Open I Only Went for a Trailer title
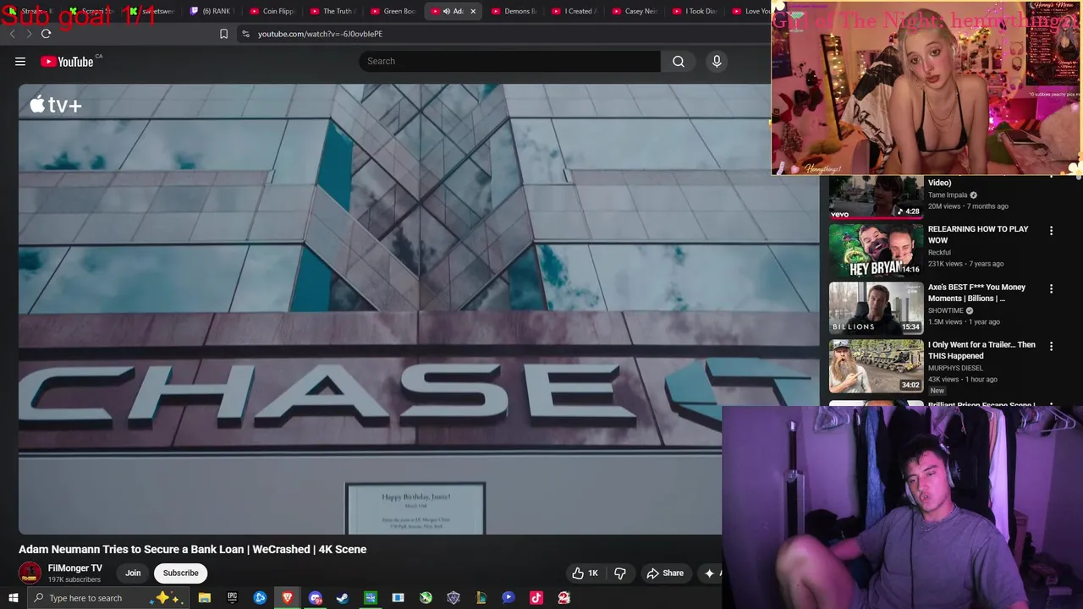This screenshot has width=1083, height=609. 981,350
